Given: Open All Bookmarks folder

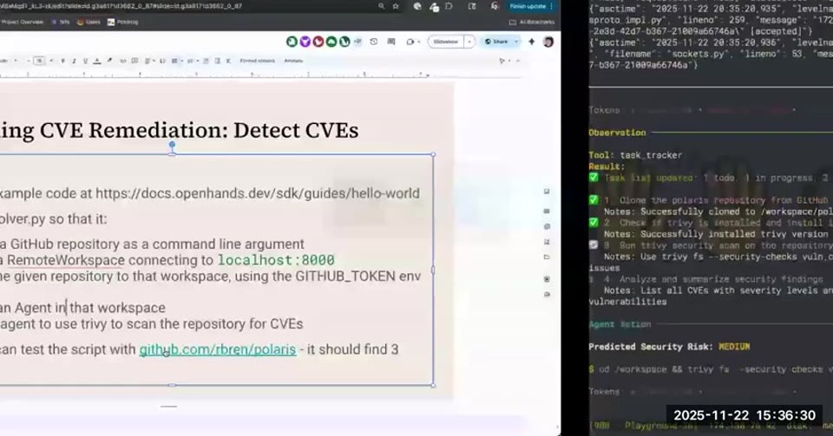Looking at the screenshot, I should coord(532,23).
